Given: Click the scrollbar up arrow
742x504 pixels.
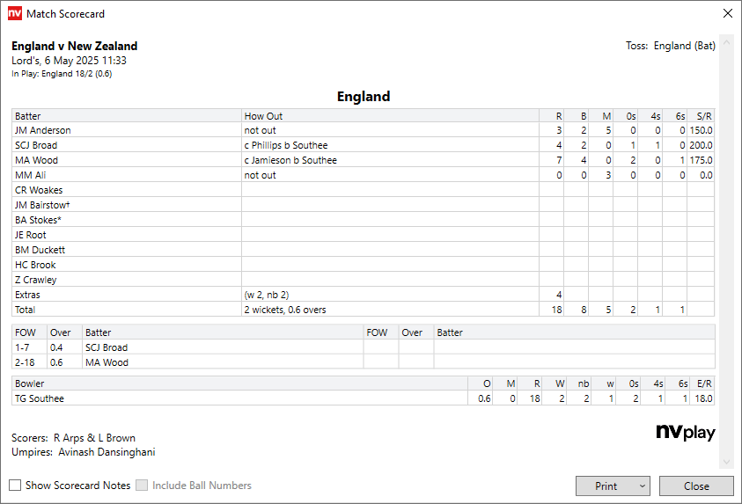Looking at the screenshot, I should click(726, 40).
